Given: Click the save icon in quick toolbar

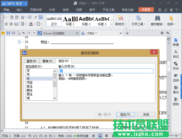Looking at the screenshot, I should 8,33.
